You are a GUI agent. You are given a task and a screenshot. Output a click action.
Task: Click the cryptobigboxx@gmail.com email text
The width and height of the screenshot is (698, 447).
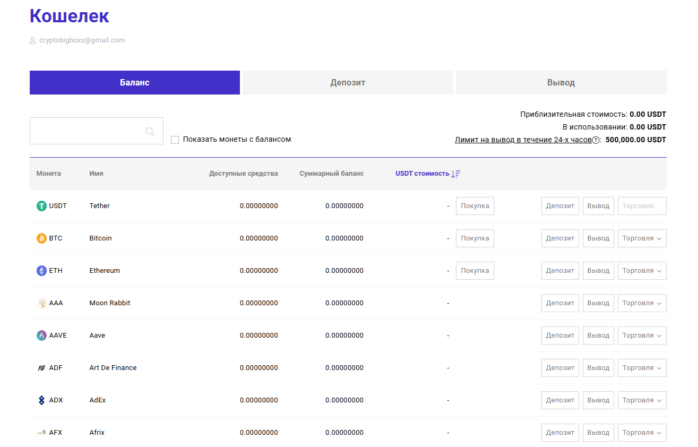(x=82, y=40)
